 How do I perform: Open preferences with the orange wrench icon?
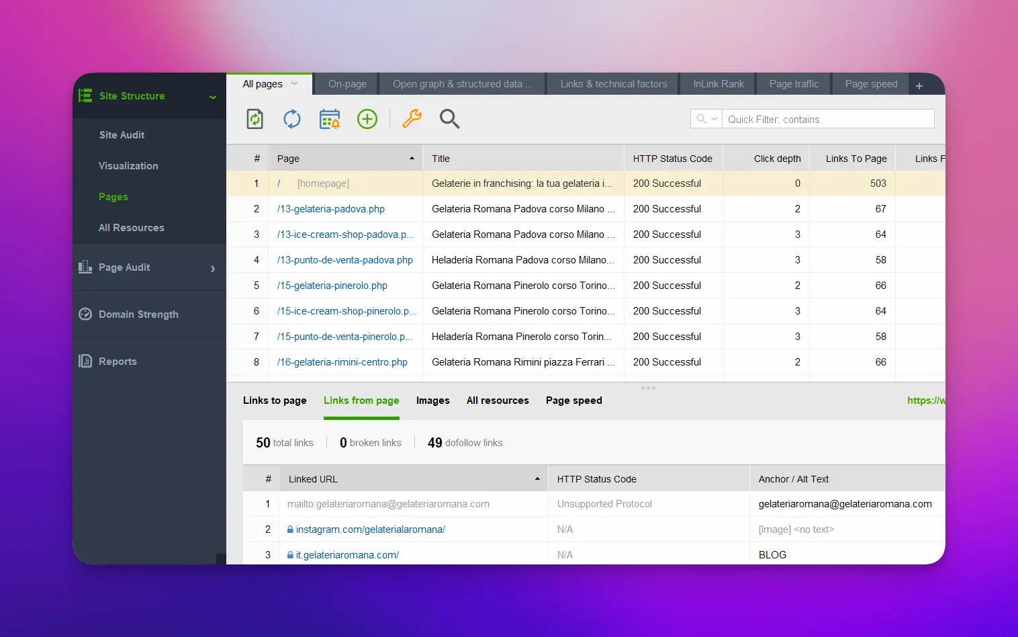pos(412,119)
